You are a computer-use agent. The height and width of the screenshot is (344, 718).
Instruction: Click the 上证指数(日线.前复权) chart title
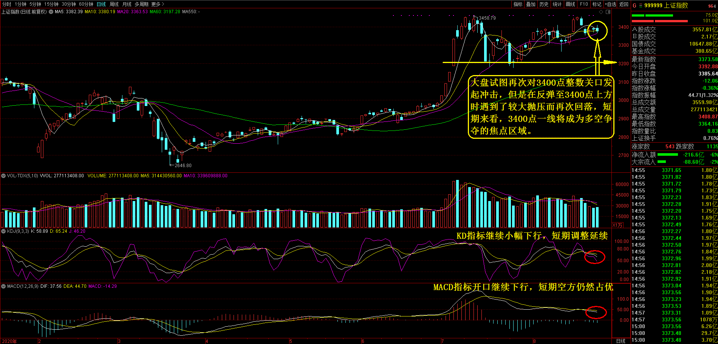[24, 12]
